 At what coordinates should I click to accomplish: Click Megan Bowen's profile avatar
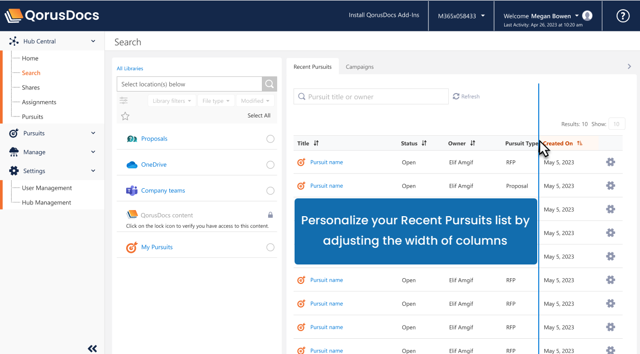coord(588,16)
